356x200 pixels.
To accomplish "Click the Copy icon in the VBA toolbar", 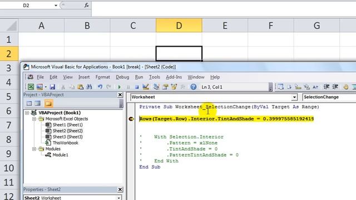I will (x=72, y=87).
